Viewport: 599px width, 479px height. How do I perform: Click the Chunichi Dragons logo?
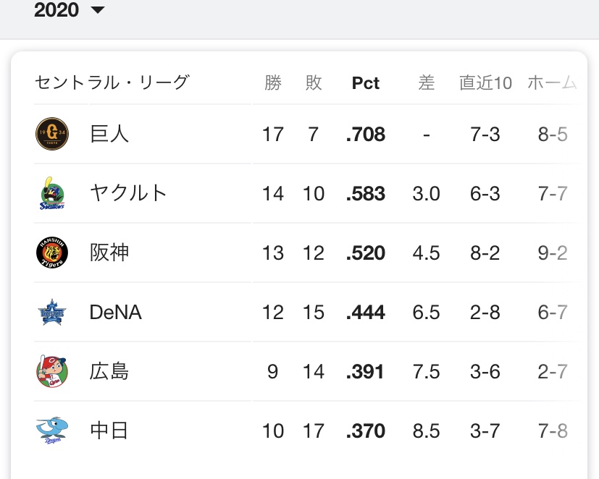pos(52,431)
